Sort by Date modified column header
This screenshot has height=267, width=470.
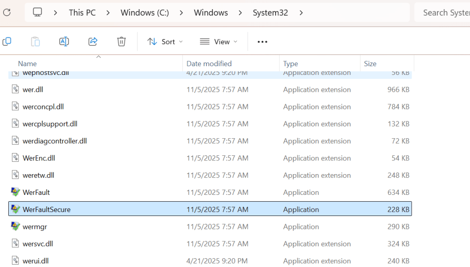click(209, 64)
